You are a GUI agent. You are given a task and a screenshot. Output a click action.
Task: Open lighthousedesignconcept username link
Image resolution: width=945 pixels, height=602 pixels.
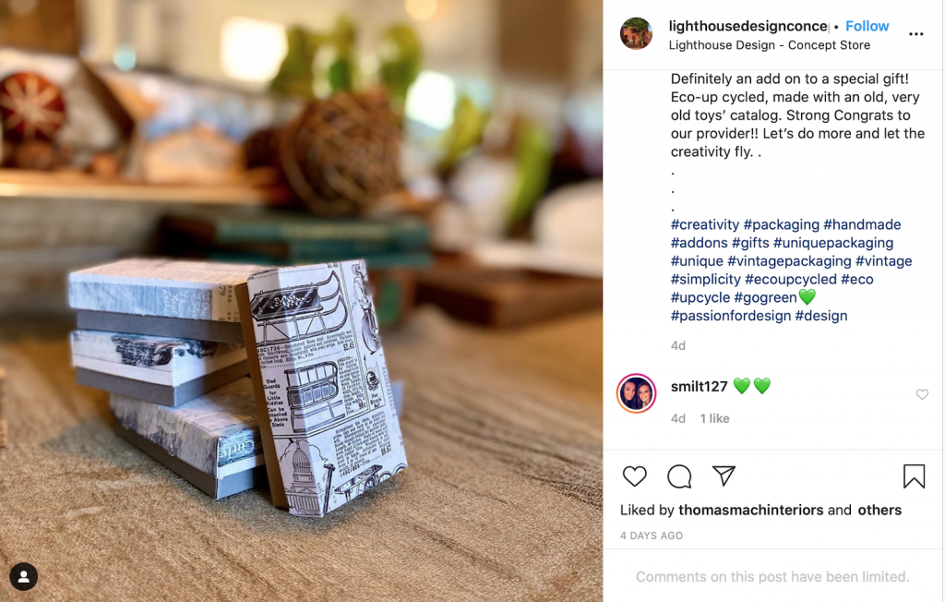[748, 26]
